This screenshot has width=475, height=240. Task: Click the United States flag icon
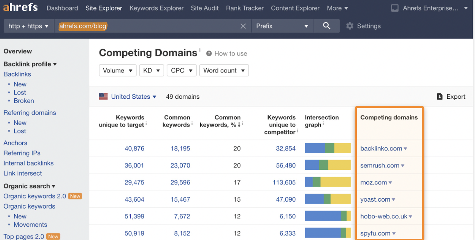click(103, 96)
